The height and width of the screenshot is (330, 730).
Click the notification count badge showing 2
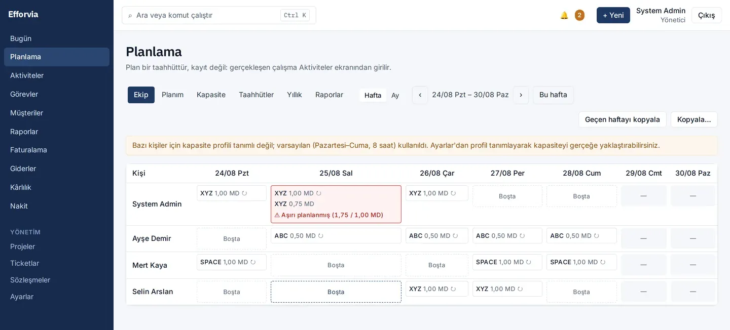(x=579, y=15)
